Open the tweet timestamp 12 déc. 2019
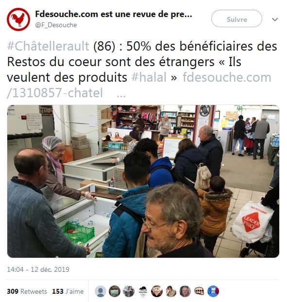This screenshot has width=287, height=302. (38, 269)
